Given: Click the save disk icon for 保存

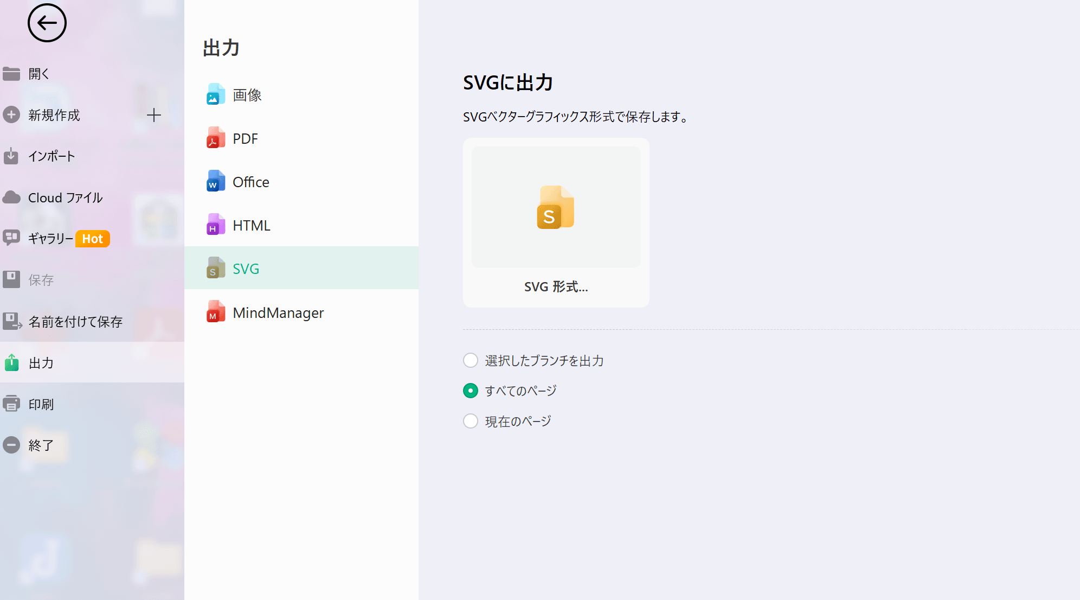Looking at the screenshot, I should [11, 279].
